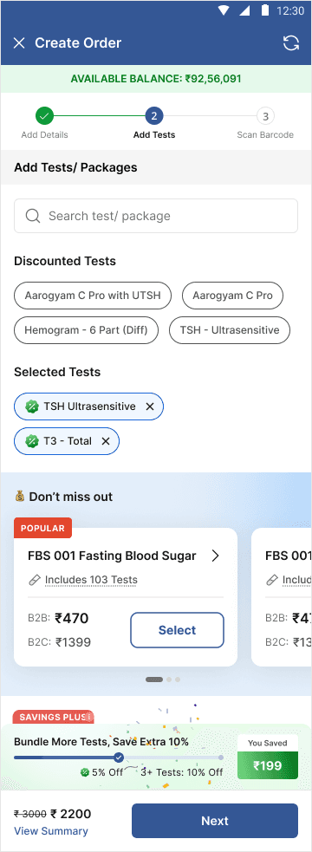This screenshot has height=852, width=312.
Task: Click the Select button for FBS 001
Action: click(x=177, y=630)
